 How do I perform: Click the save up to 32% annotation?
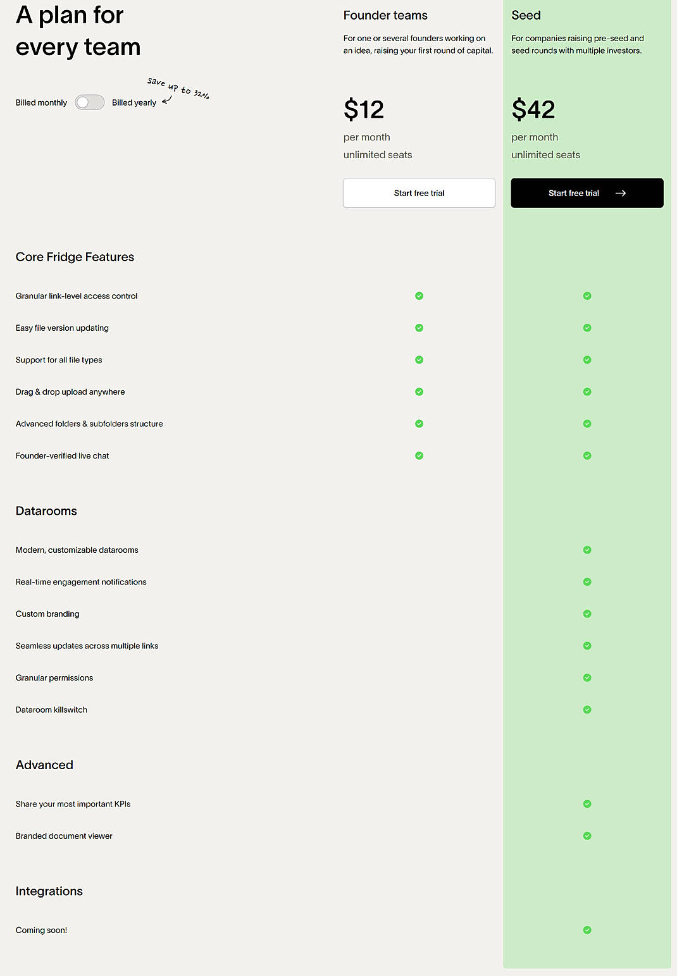178,89
